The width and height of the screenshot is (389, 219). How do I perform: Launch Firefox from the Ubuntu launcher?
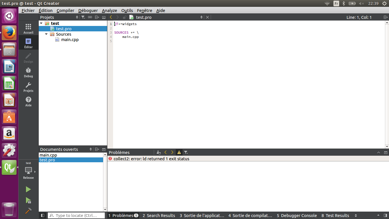pos(9,33)
